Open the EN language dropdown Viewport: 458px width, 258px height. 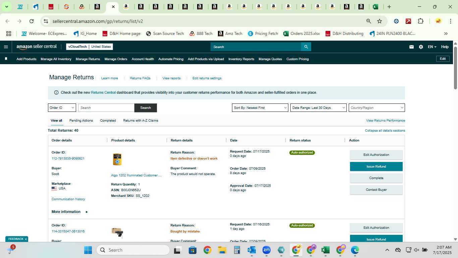coord(432,47)
